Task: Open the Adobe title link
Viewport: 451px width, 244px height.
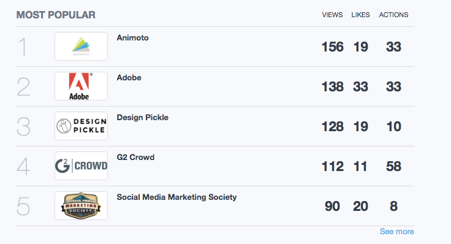Action: (129, 77)
